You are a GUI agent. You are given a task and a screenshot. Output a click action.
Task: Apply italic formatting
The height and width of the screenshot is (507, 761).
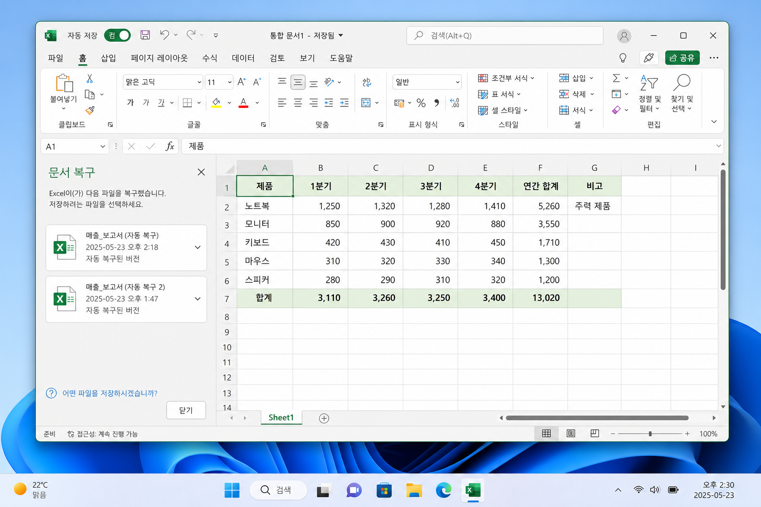[146, 102]
